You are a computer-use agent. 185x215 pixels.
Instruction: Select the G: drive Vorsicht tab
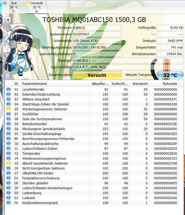click(x=37, y=7)
